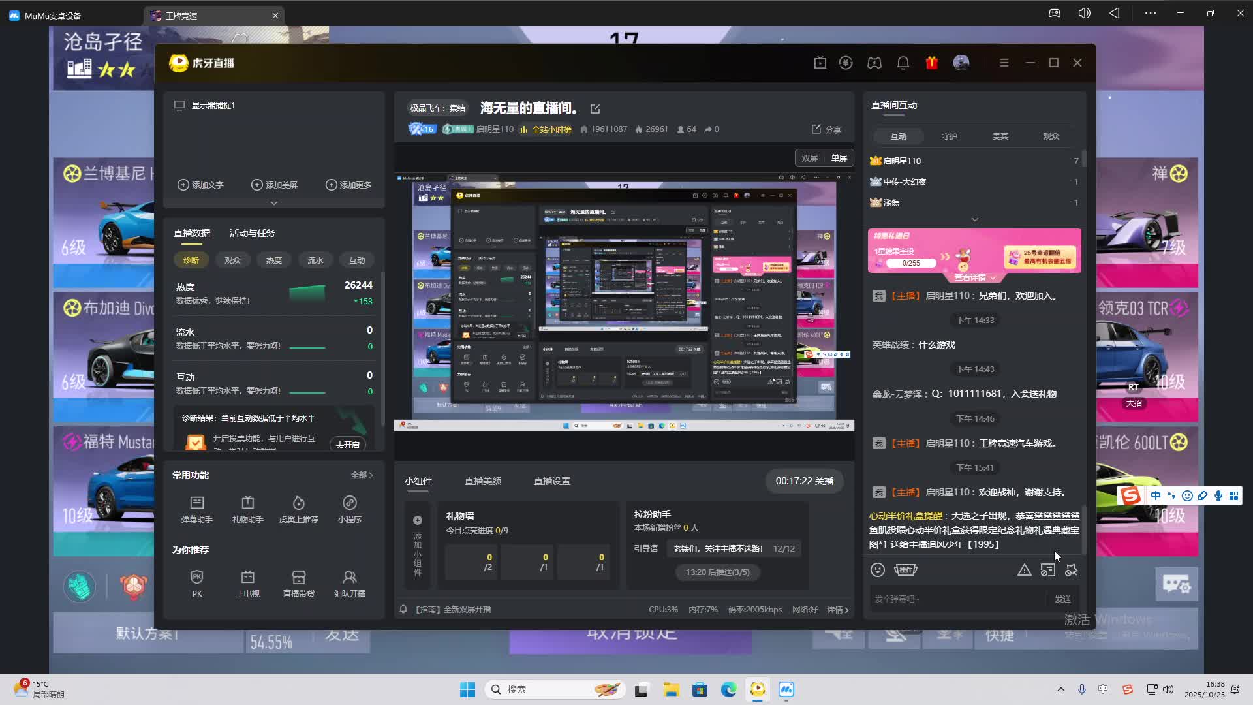Expand 全部 common functions
Screen dimensions: 1253x705
coord(362,475)
